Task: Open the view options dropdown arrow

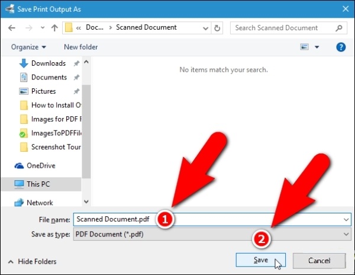Action: (x=317, y=47)
